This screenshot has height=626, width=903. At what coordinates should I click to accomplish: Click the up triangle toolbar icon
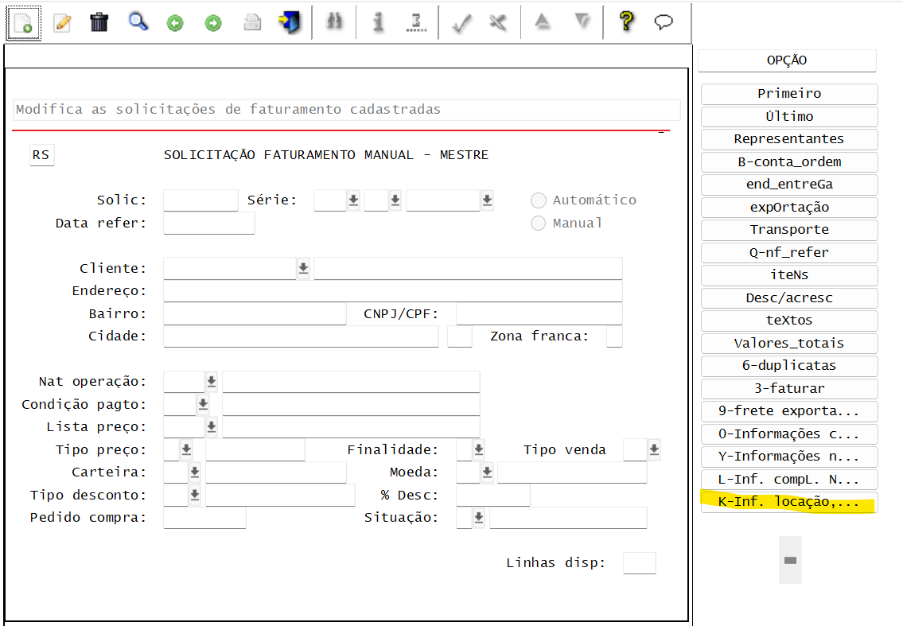pyautogui.click(x=542, y=21)
